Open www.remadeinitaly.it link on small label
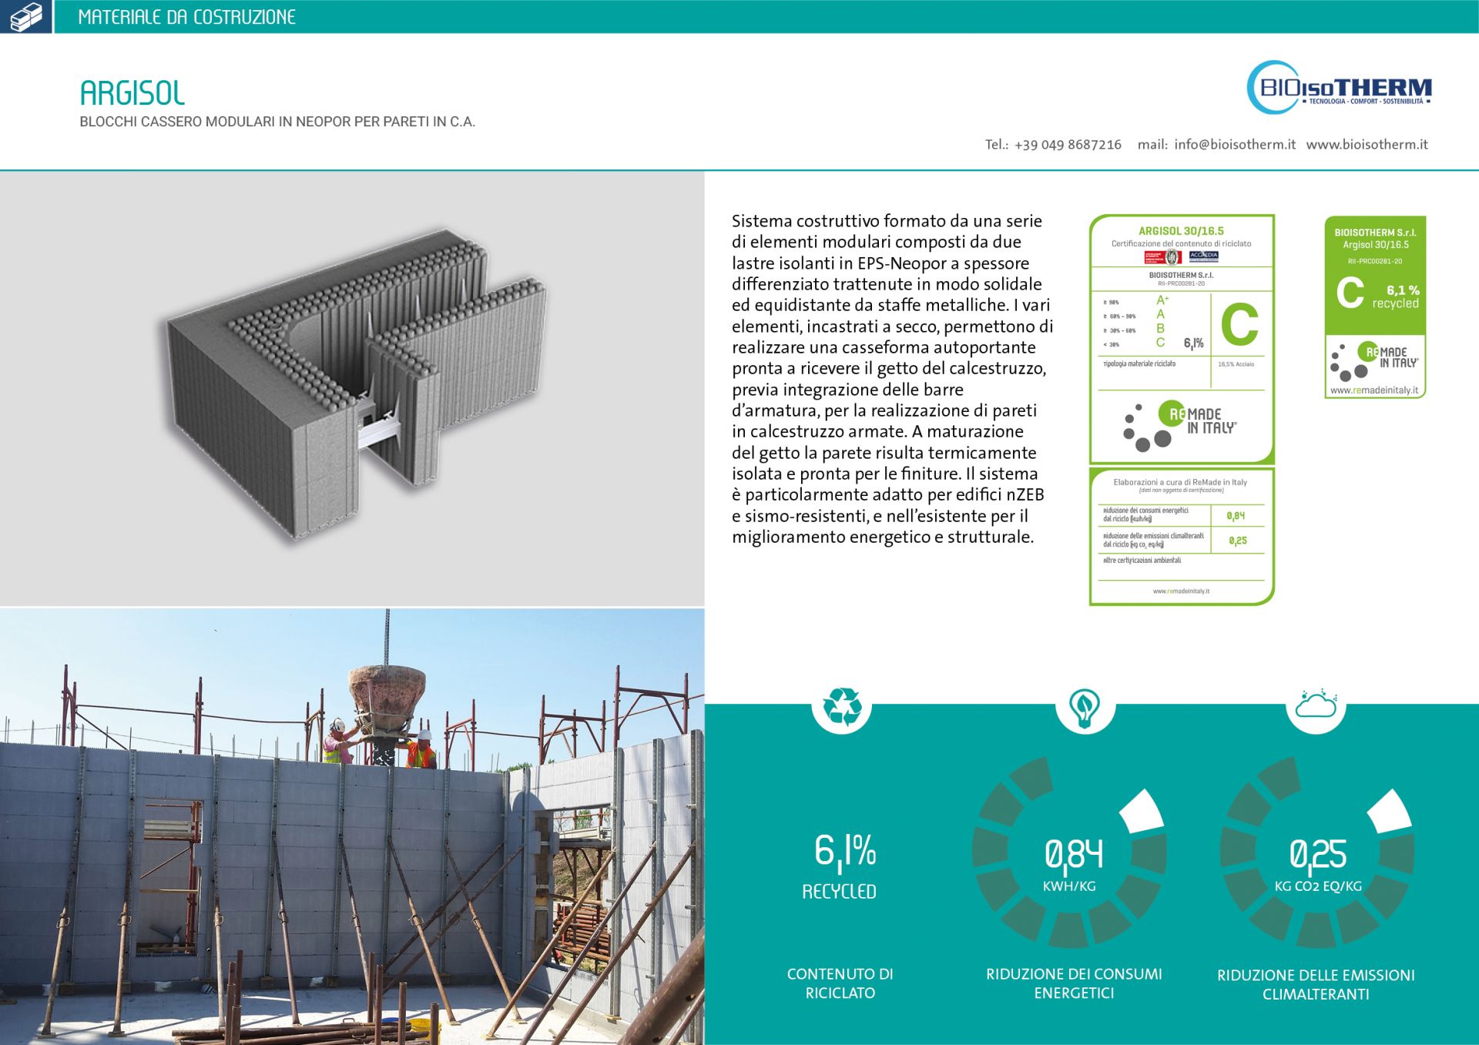This screenshot has height=1045, width=1479. click(1374, 390)
